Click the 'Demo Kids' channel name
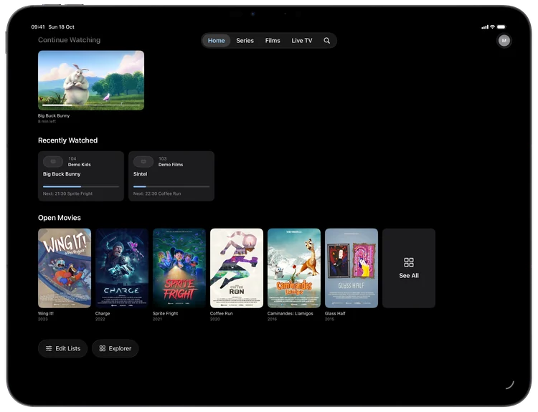 click(x=79, y=165)
